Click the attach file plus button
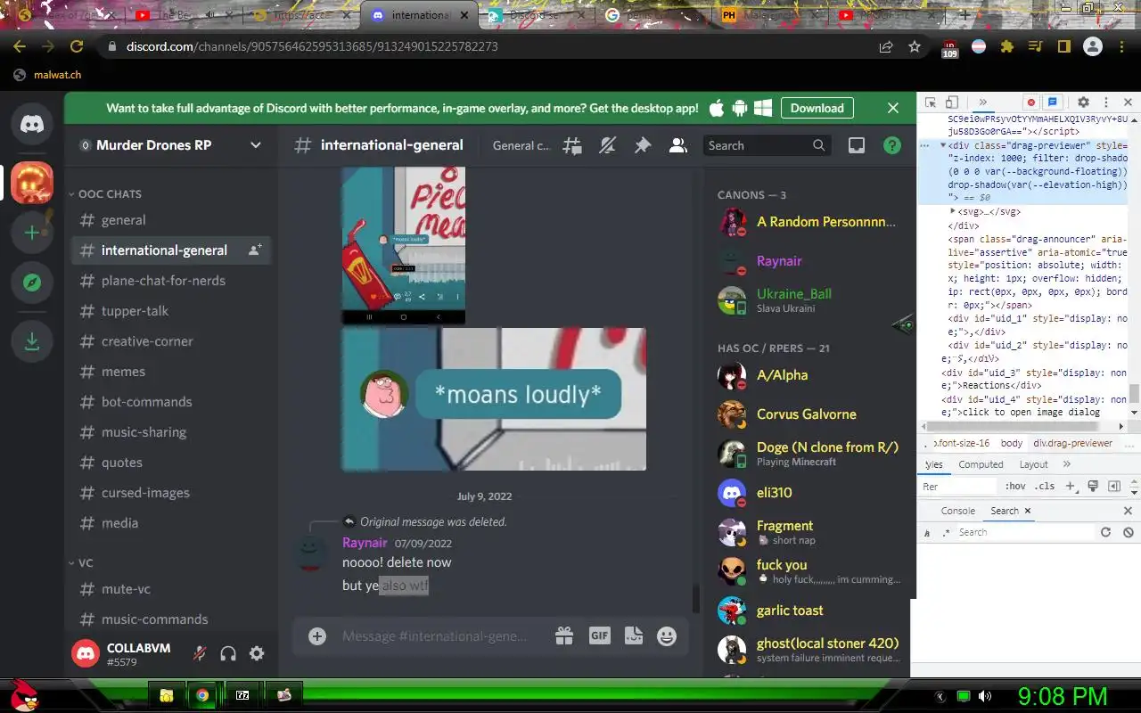Screen dimensions: 1141x713 pos(317,635)
